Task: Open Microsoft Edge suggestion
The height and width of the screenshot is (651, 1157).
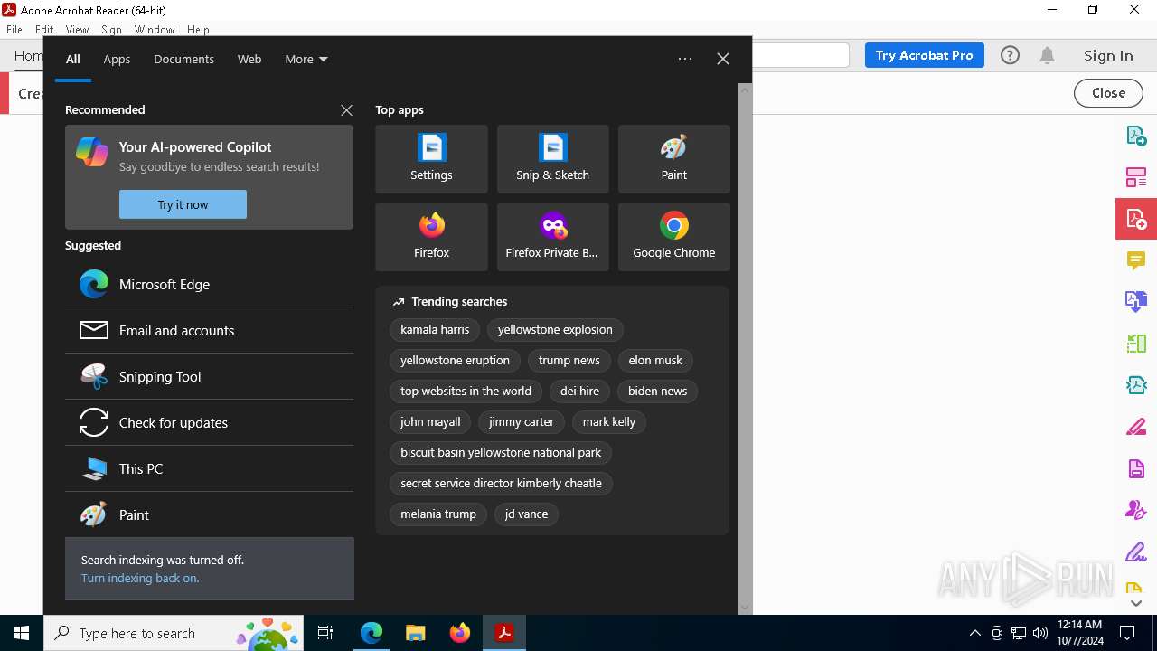Action: coord(209,284)
